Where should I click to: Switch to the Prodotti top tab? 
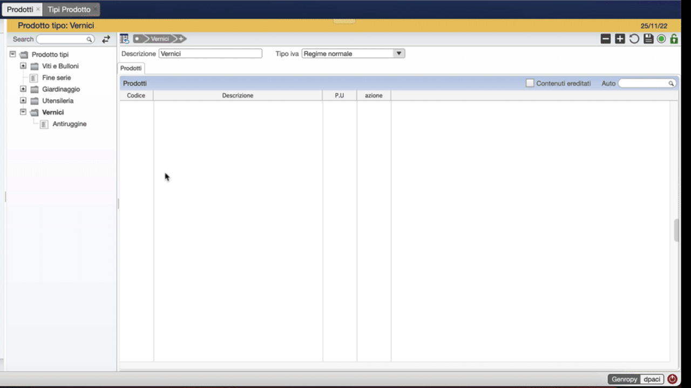tap(19, 9)
